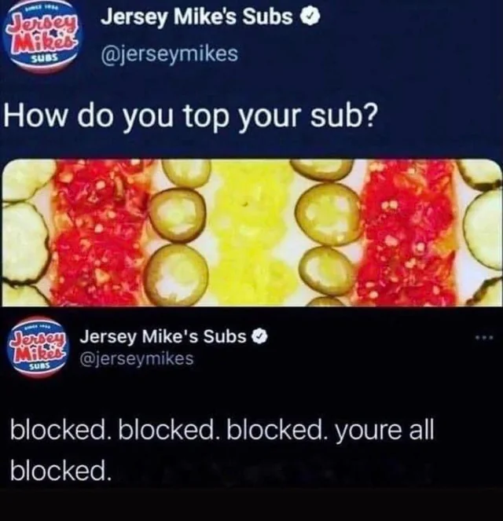Screen dimensions: 503x521
Task: Click the "How do you top your sub?" text
Action: pos(191,117)
